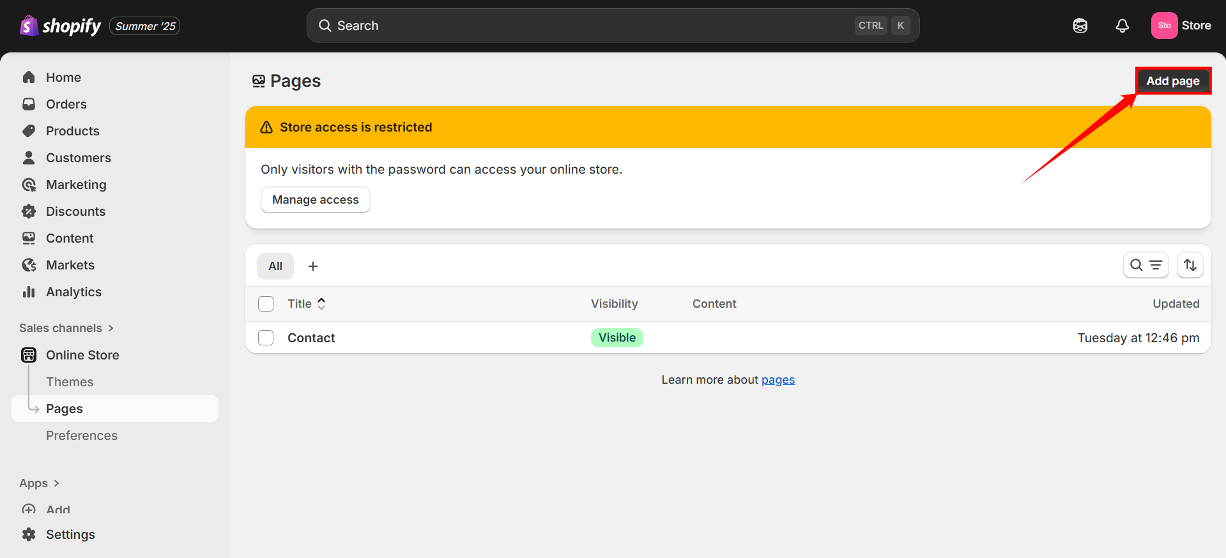Click the Sto store avatar
Screen dimensions: 1226x558
1165,26
